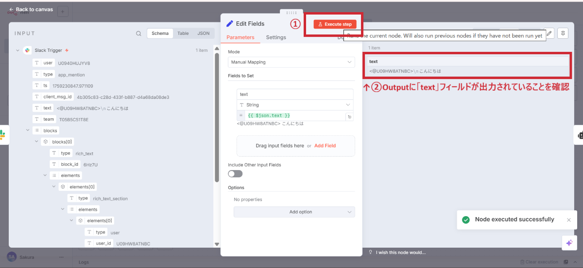Click the green checkmark success icon
583x268 pixels.
click(466, 220)
